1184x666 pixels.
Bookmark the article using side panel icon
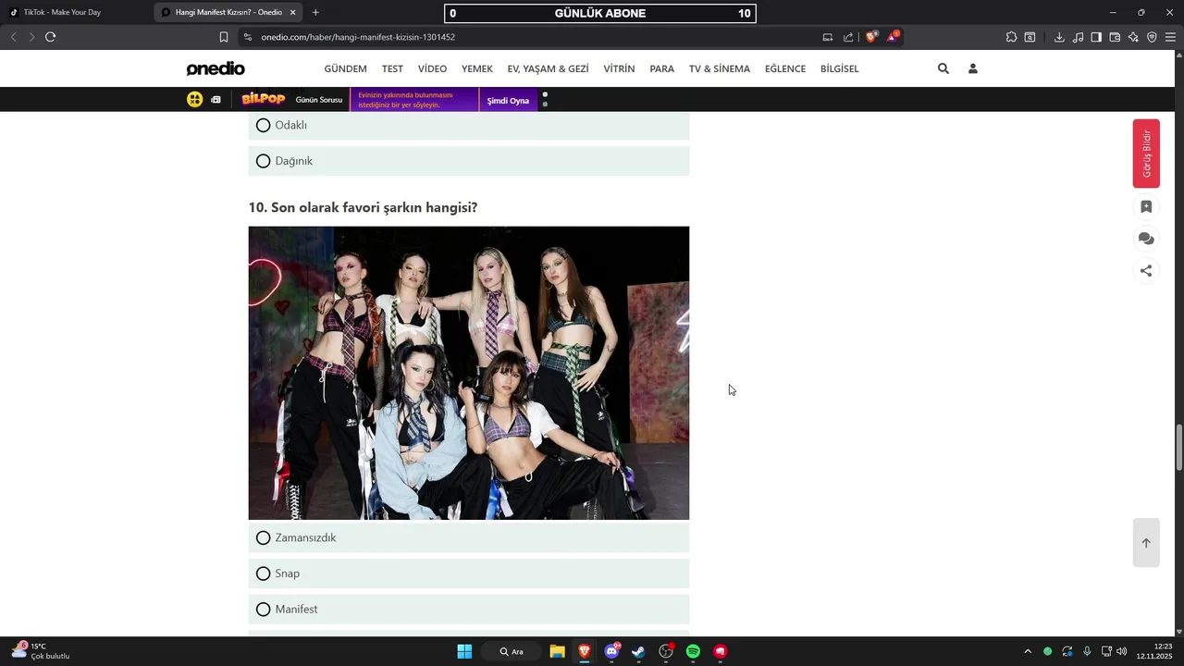tap(1146, 207)
